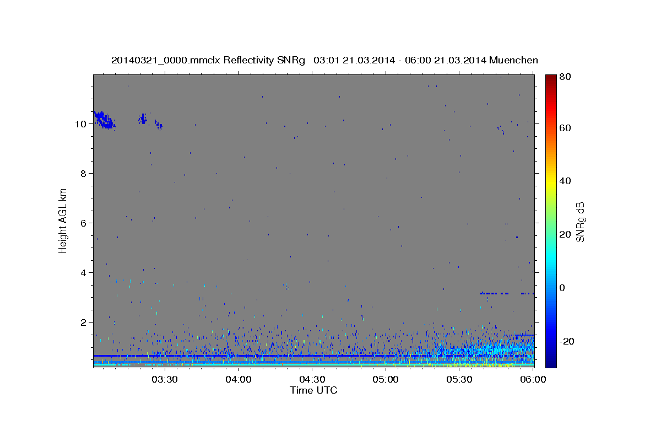Click the short blue line at 3 km
Viewport: 661px width, 441px height.
click(x=507, y=293)
